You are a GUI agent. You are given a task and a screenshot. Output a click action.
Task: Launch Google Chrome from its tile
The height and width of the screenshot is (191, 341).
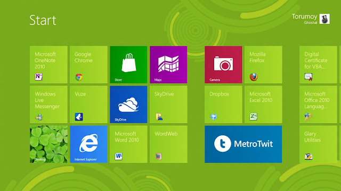point(88,65)
